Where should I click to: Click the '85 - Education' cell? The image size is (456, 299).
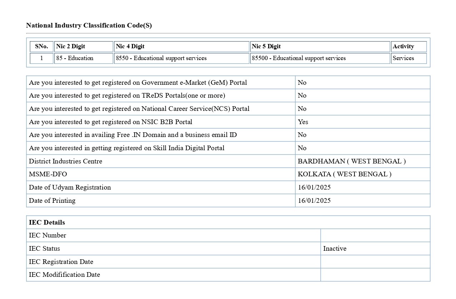tap(75, 58)
